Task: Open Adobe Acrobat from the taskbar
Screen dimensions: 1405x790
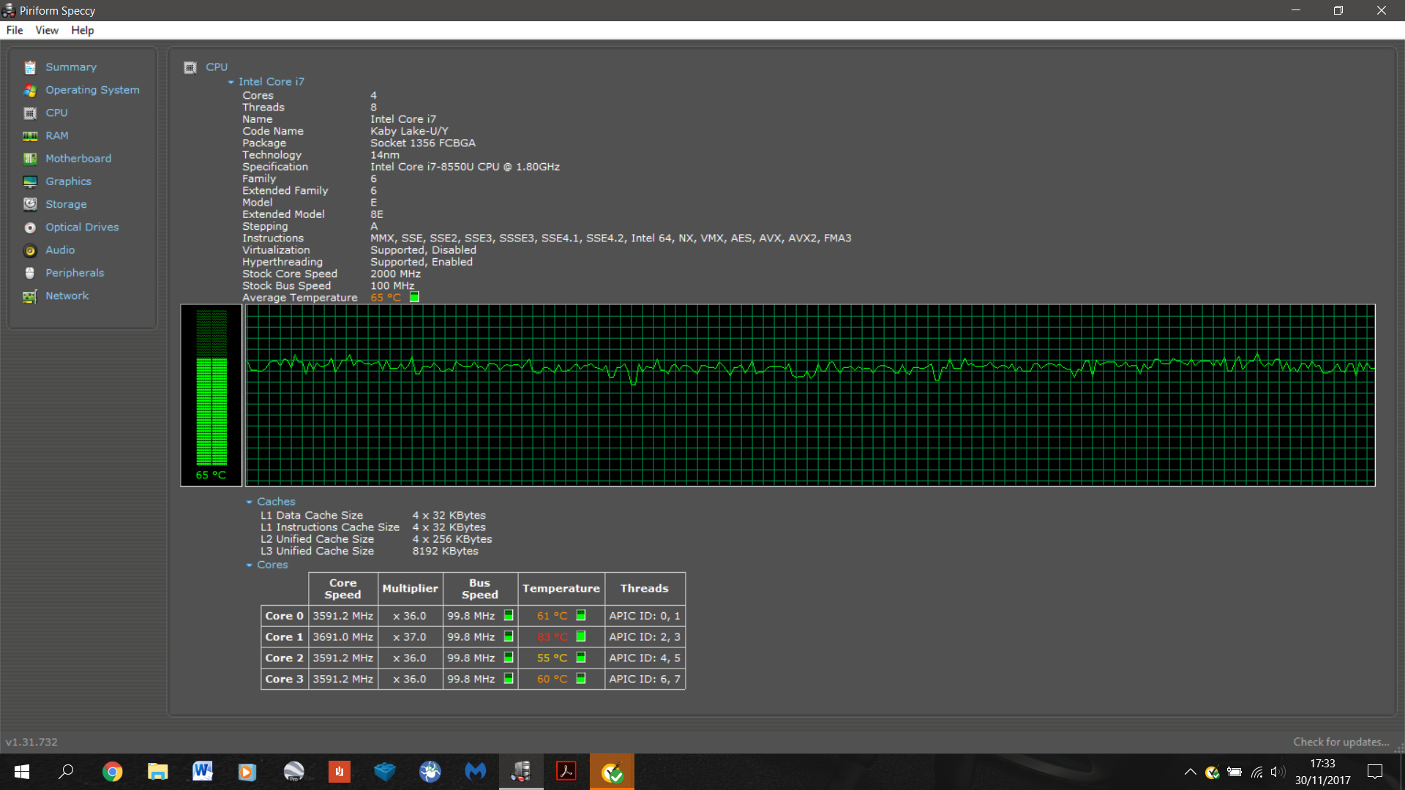Action: pyautogui.click(x=566, y=772)
